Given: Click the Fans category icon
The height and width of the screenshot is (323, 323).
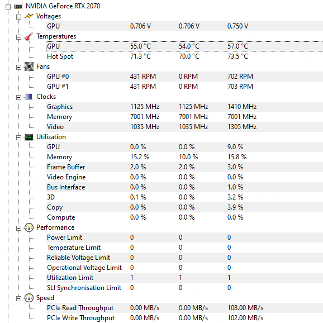Looking at the screenshot, I should pos(29,66).
